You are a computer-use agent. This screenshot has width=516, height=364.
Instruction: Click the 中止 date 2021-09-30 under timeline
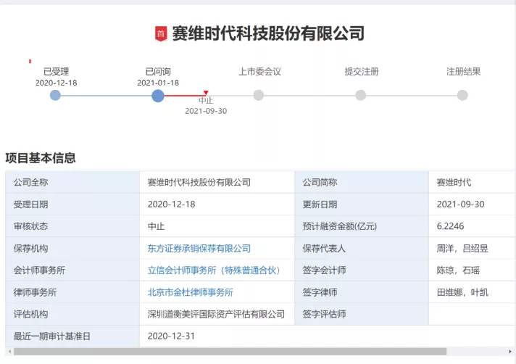coord(206,111)
